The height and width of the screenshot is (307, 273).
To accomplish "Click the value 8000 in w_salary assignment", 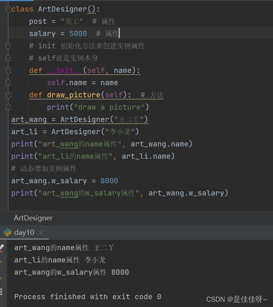I will pyautogui.click(x=109, y=181).
